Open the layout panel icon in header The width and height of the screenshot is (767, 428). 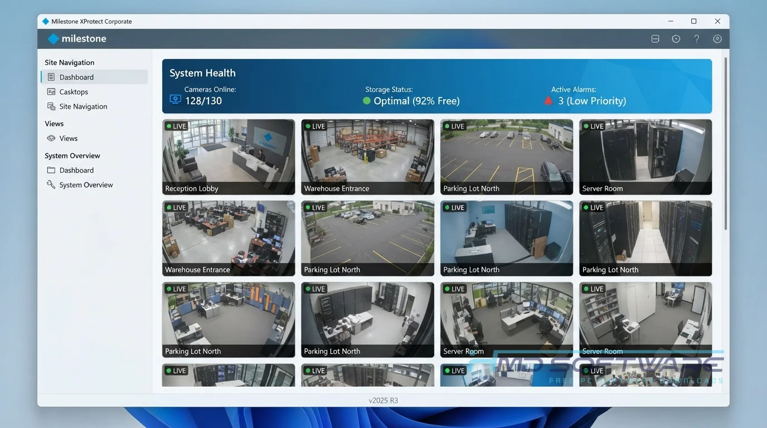click(656, 39)
